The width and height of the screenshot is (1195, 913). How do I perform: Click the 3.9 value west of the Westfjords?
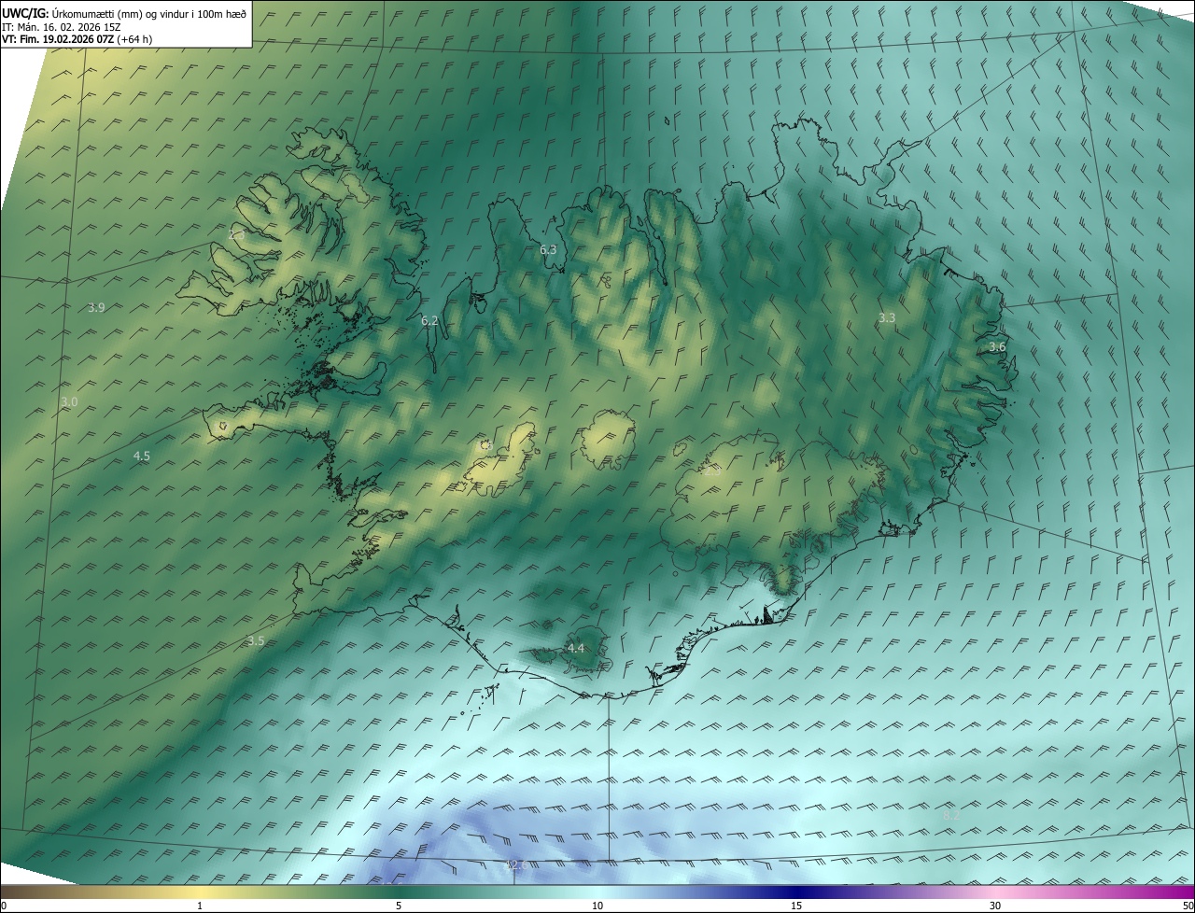[96, 308]
